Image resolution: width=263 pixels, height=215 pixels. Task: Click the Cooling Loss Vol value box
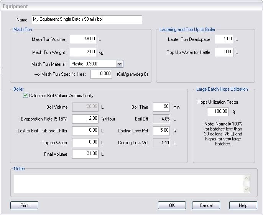point(161,143)
